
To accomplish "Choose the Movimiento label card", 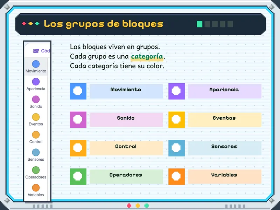I will (126, 91).
